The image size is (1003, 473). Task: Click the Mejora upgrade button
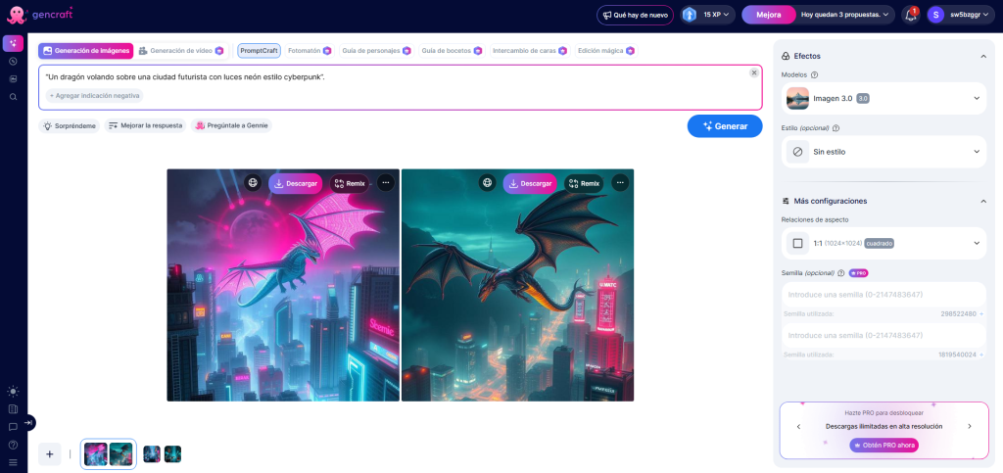click(769, 15)
